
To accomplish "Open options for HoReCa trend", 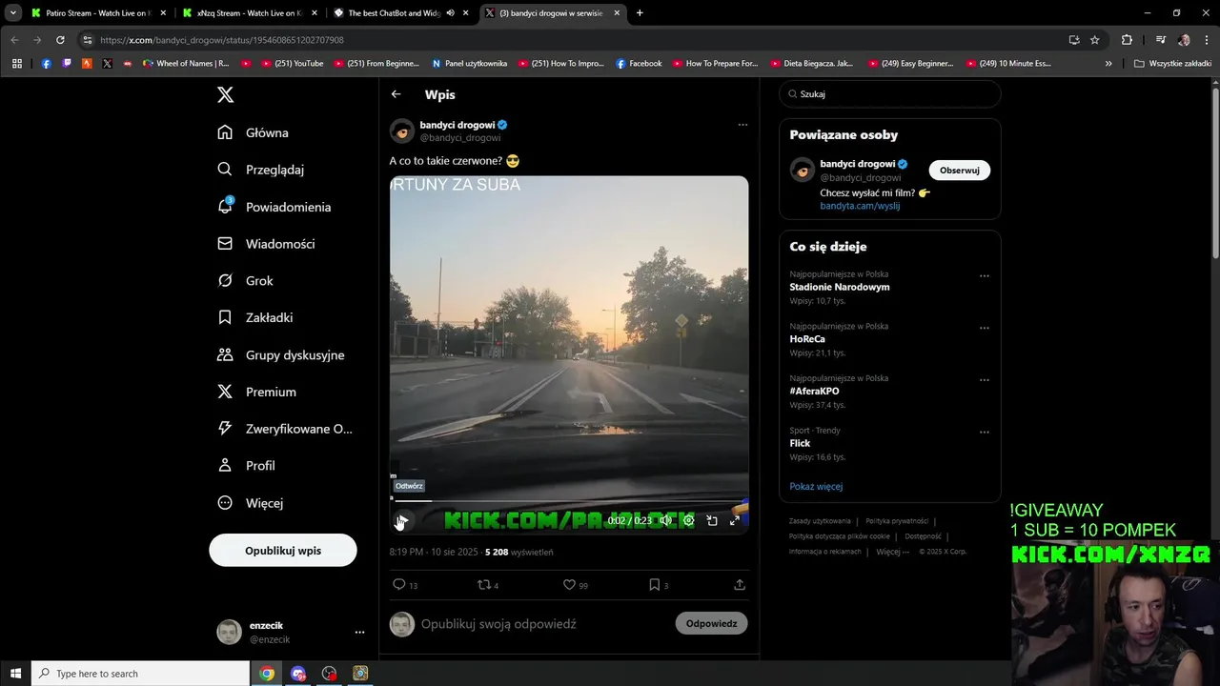I will [x=985, y=328].
